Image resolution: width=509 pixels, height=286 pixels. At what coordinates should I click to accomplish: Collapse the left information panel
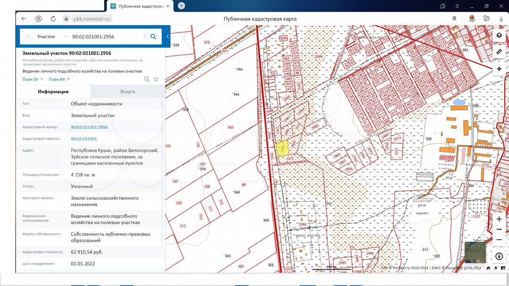[168, 36]
